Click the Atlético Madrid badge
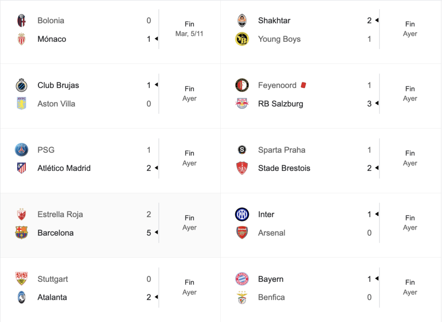Screen dimensions: 442x322 tap(22, 168)
